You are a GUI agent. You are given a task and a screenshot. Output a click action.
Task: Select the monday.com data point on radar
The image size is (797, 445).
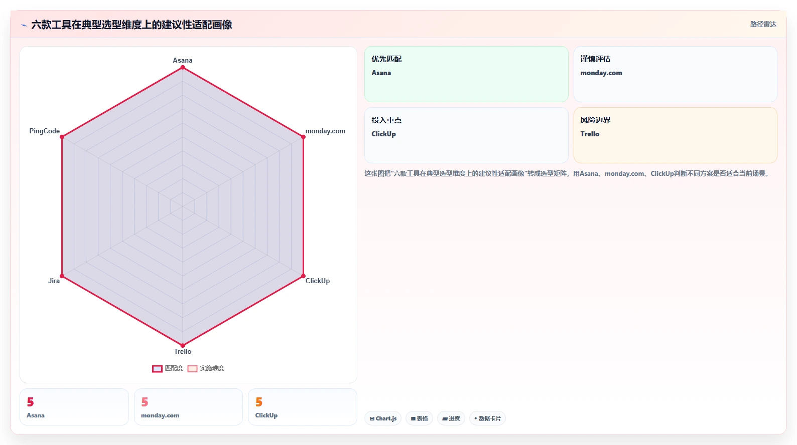pyautogui.click(x=303, y=137)
